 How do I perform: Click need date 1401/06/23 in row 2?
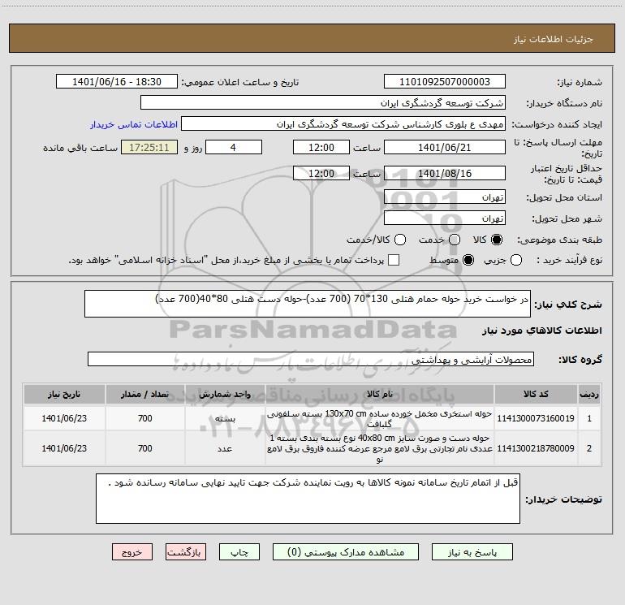click(x=64, y=448)
